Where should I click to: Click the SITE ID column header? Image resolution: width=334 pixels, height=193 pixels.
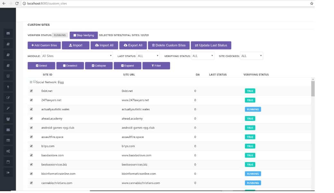point(48,75)
